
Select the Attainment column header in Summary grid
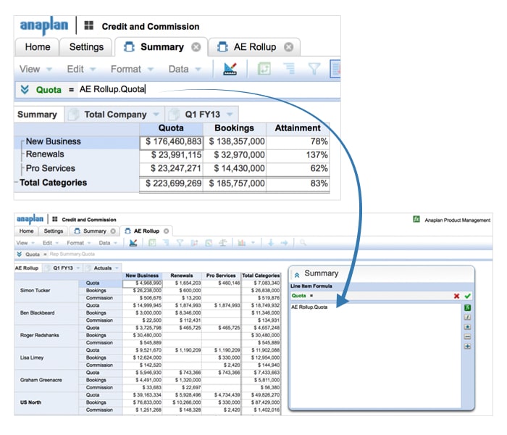click(298, 128)
